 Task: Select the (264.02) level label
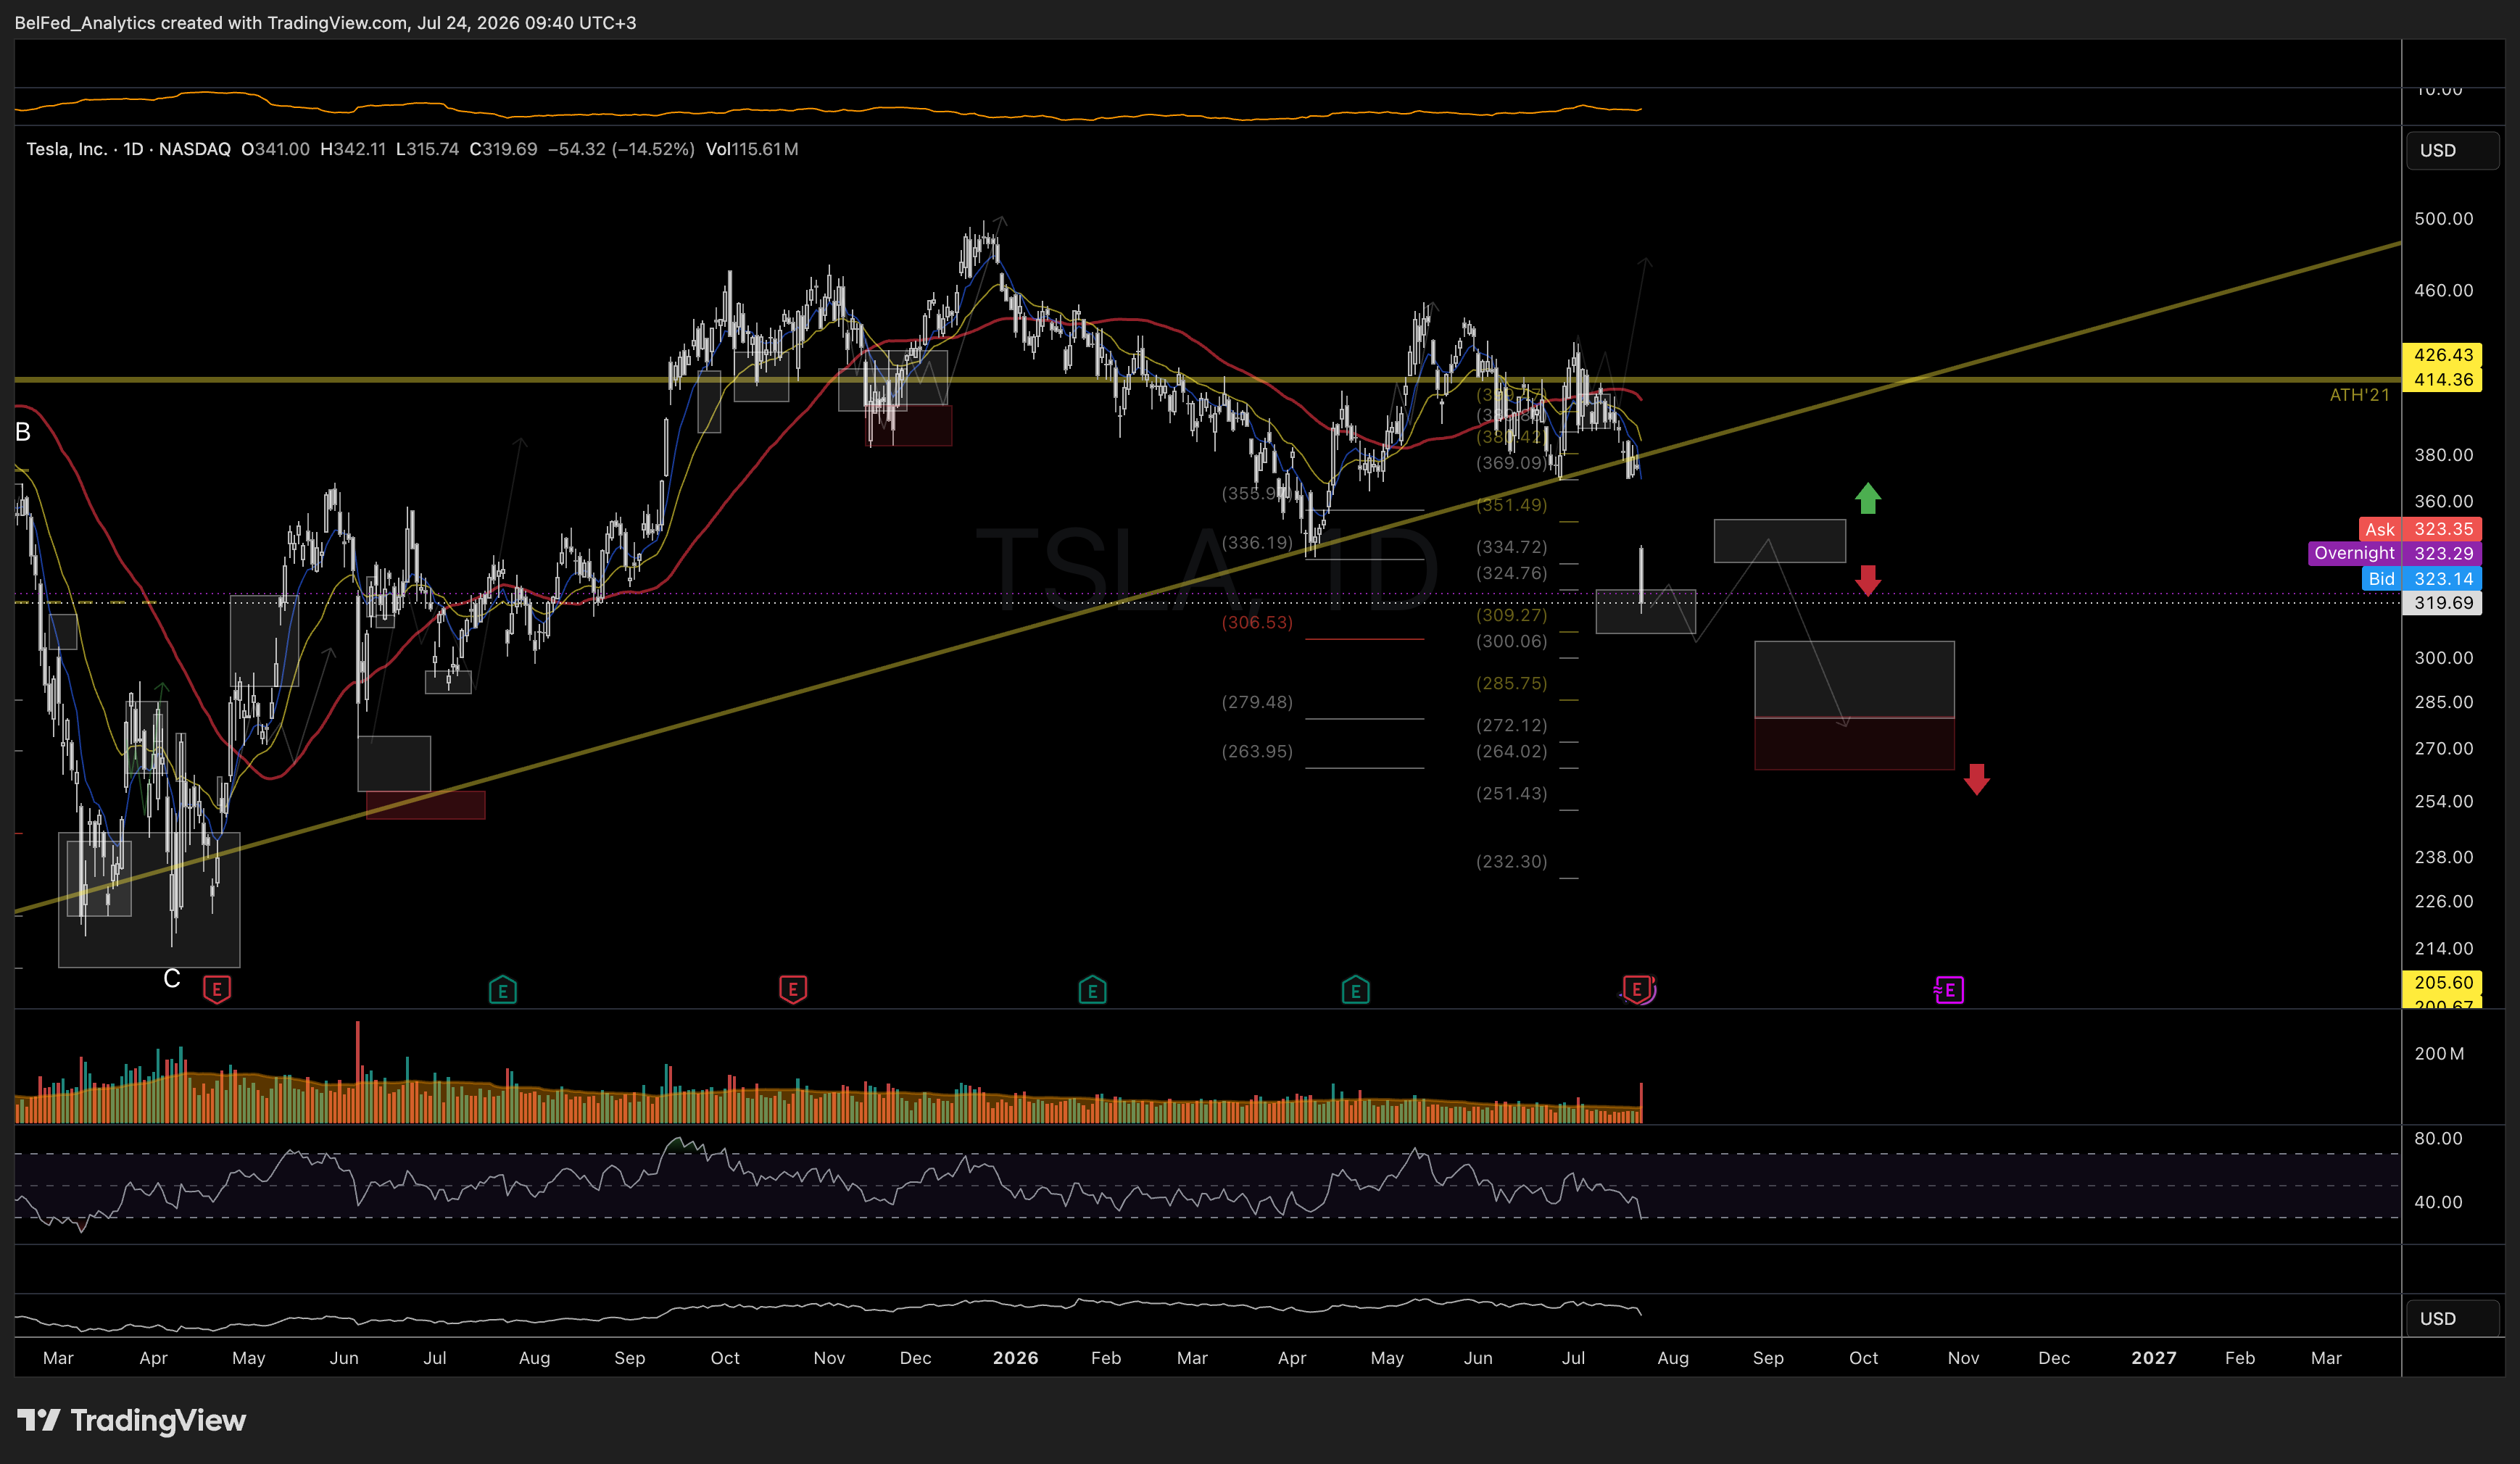pyautogui.click(x=1511, y=751)
